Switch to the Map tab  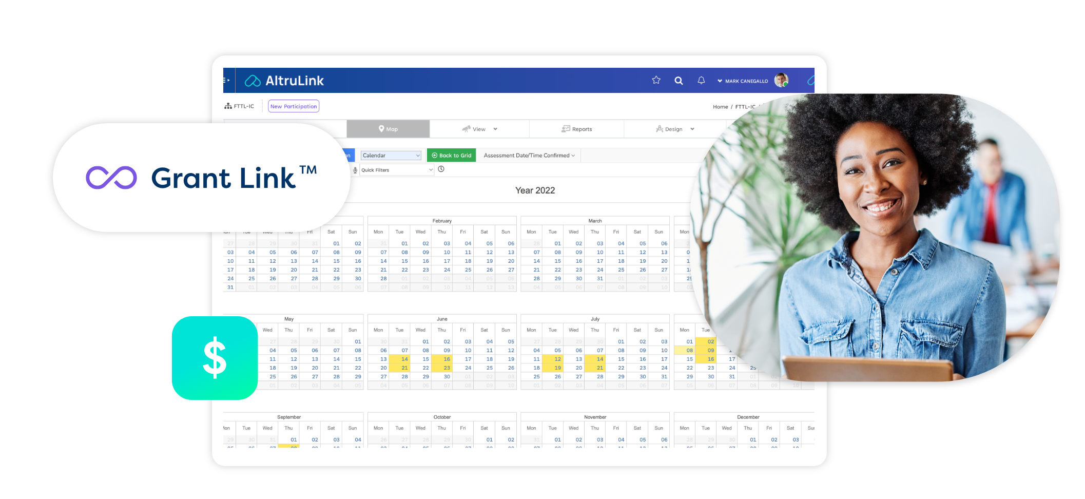tap(388, 129)
